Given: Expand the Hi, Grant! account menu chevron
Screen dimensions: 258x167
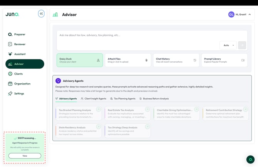Looking at the screenshot, I should coord(250,15).
